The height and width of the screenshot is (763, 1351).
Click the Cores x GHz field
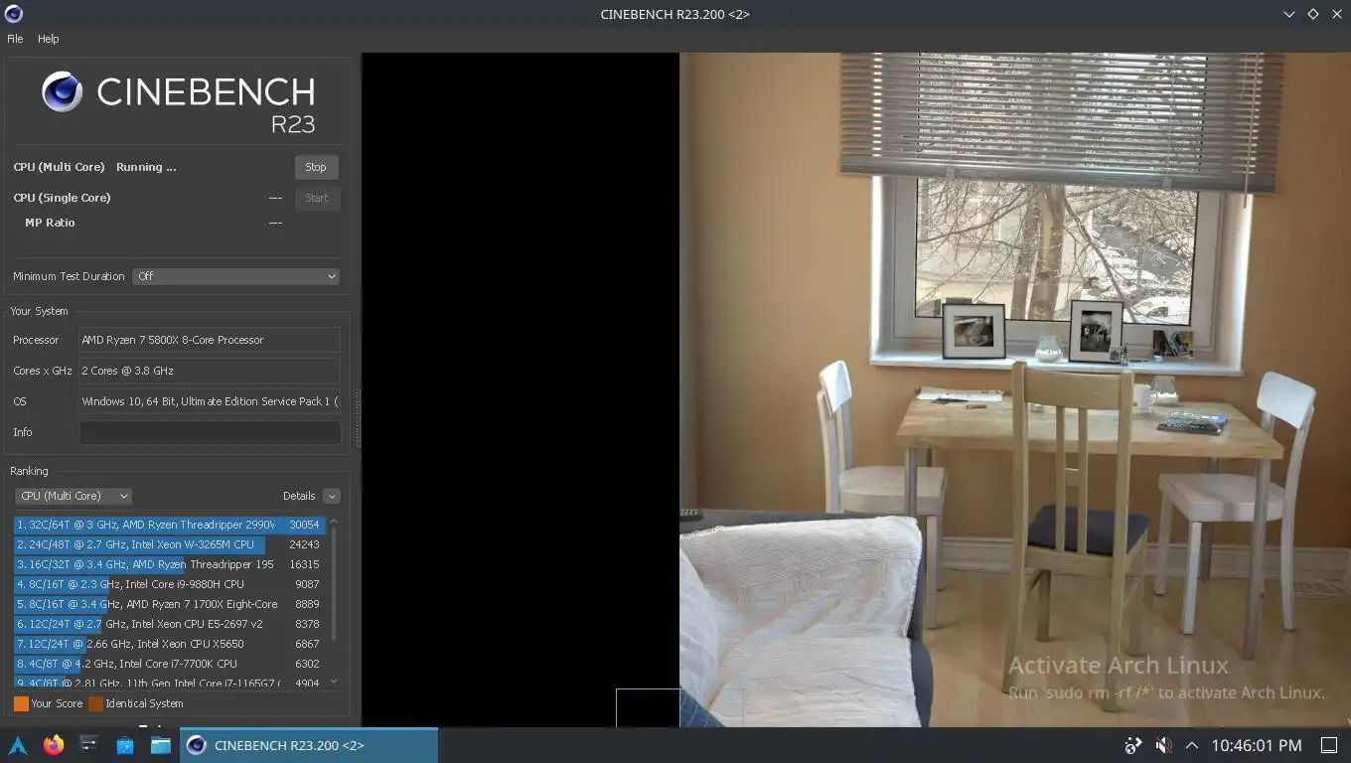[210, 371]
